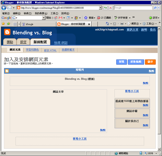
Task: Edit the 網誌存檔 archive gadget
Action: pyautogui.click(x=145, y=115)
